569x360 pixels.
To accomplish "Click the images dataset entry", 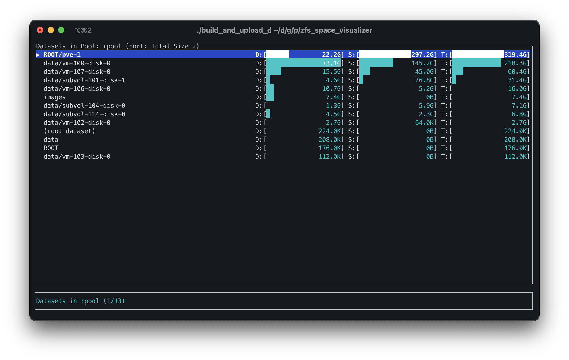I will point(55,97).
